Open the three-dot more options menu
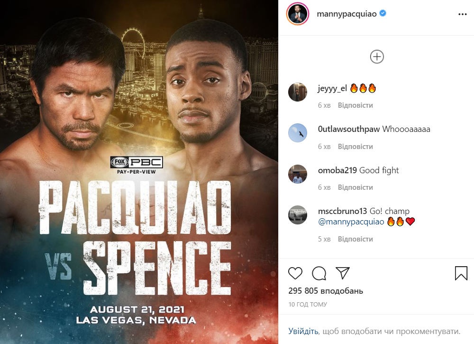 (x=463, y=14)
